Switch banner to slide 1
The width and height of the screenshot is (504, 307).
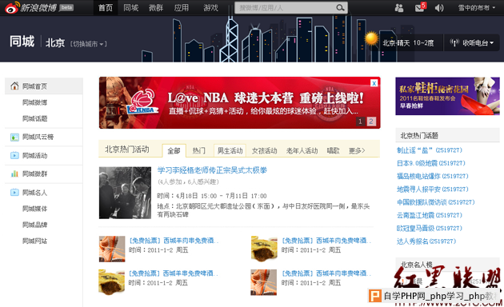[360, 122]
